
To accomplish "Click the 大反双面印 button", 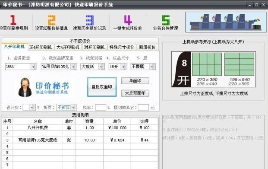I will (x=135, y=93).
